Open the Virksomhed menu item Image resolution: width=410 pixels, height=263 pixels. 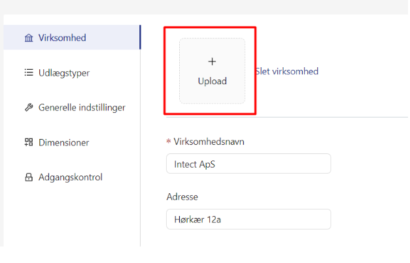[x=72, y=37]
